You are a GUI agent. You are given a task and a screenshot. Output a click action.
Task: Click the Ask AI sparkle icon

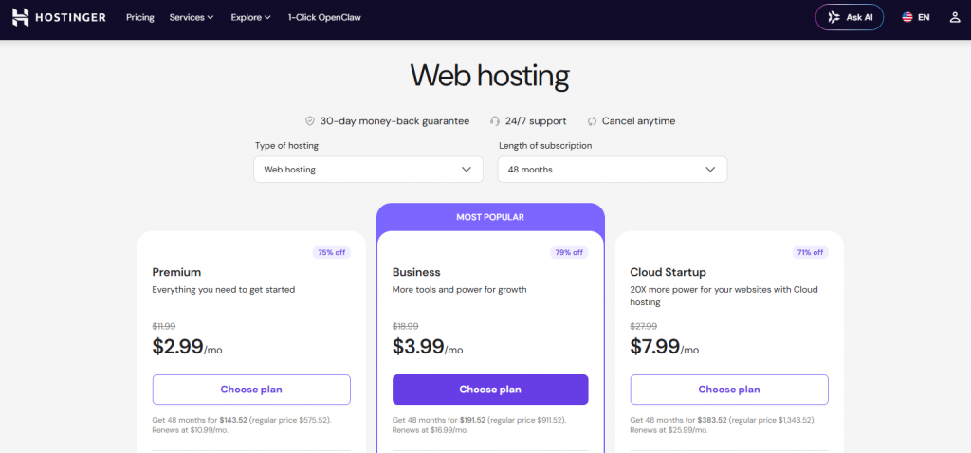(x=834, y=17)
